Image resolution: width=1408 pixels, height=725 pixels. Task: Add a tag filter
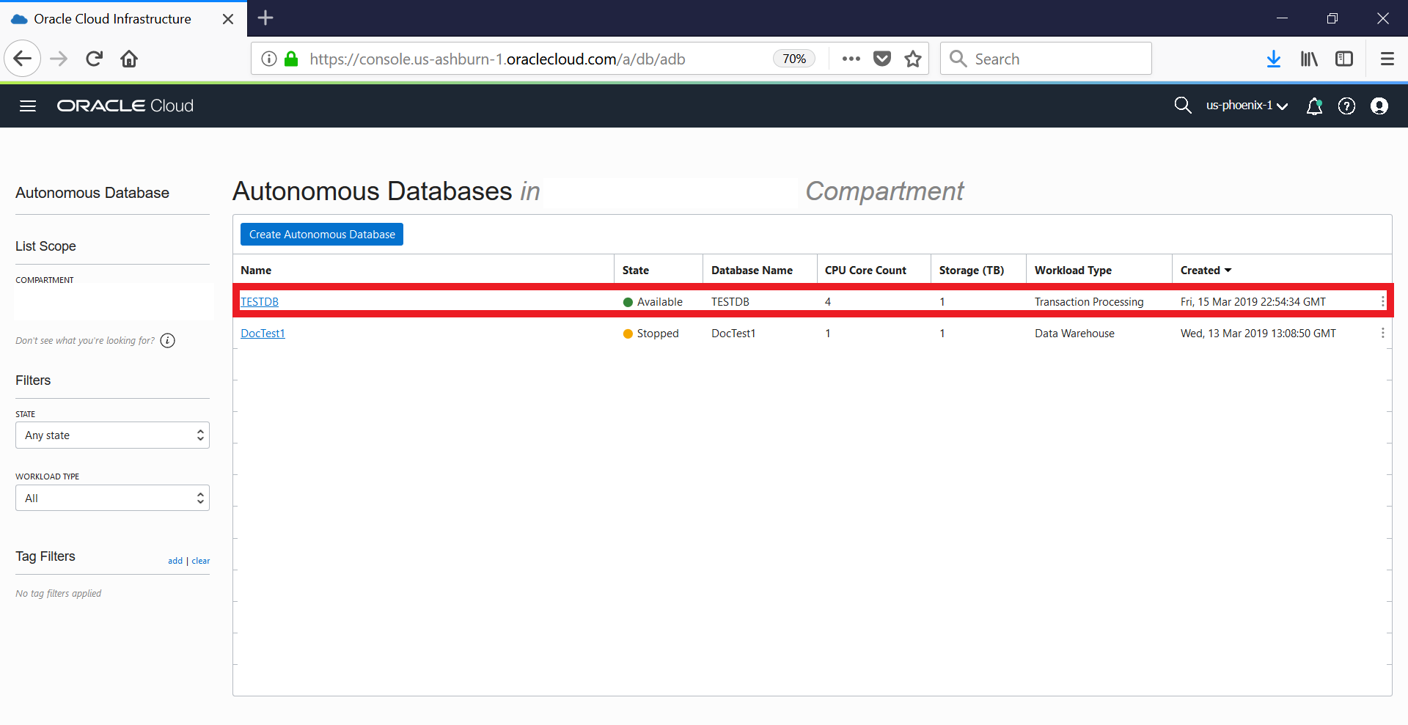click(175, 561)
